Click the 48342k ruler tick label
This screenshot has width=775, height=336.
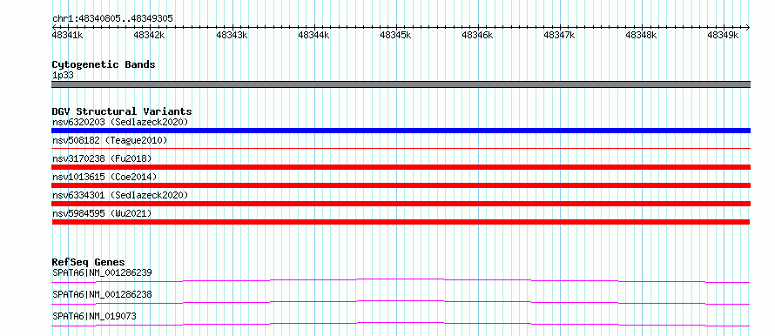point(149,35)
